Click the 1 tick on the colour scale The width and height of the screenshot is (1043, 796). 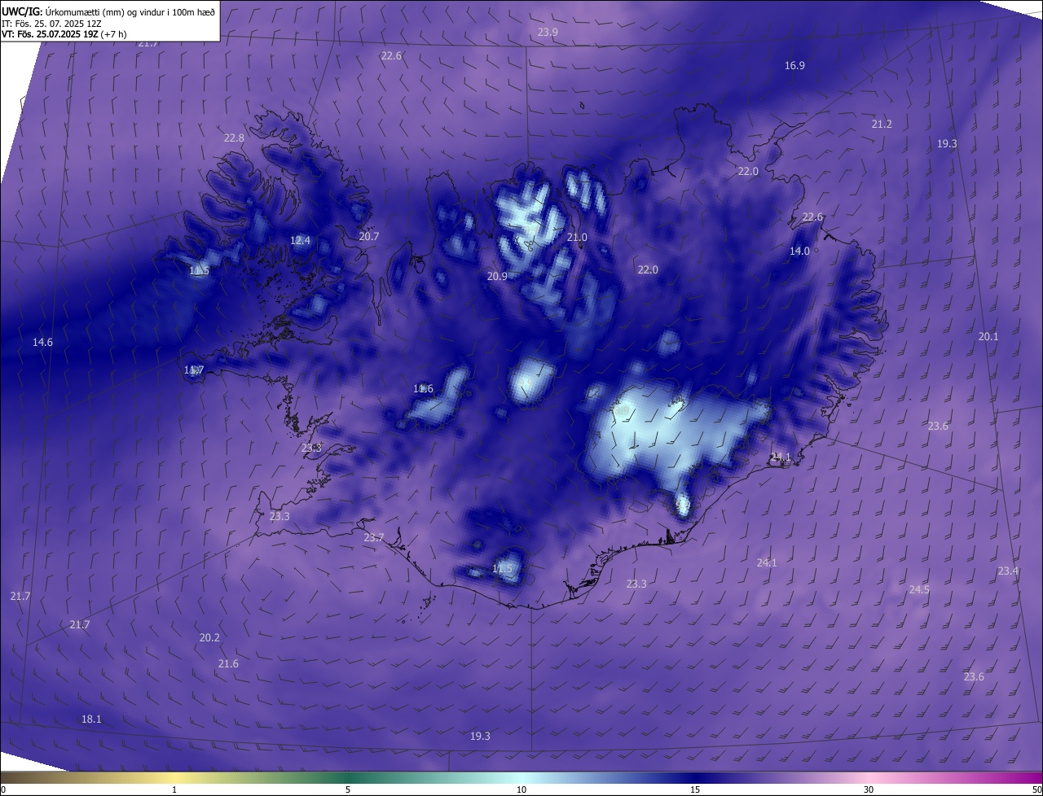pos(174,789)
